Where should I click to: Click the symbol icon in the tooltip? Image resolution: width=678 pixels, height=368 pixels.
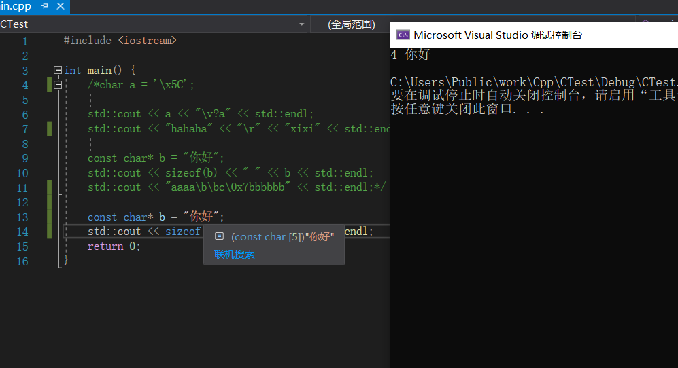point(219,236)
